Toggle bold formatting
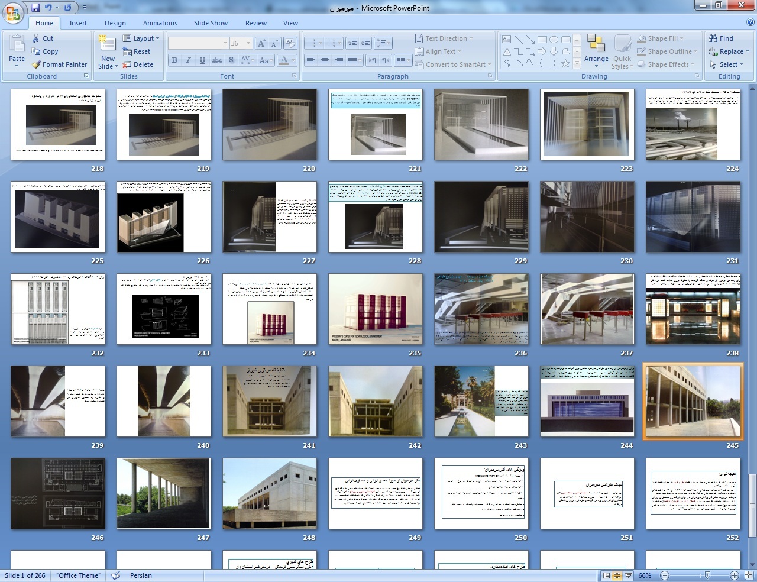The height and width of the screenshot is (582, 757). pyautogui.click(x=174, y=60)
